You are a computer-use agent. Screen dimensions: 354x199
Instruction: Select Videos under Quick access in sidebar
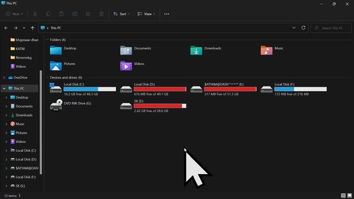click(x=18, y=66)
